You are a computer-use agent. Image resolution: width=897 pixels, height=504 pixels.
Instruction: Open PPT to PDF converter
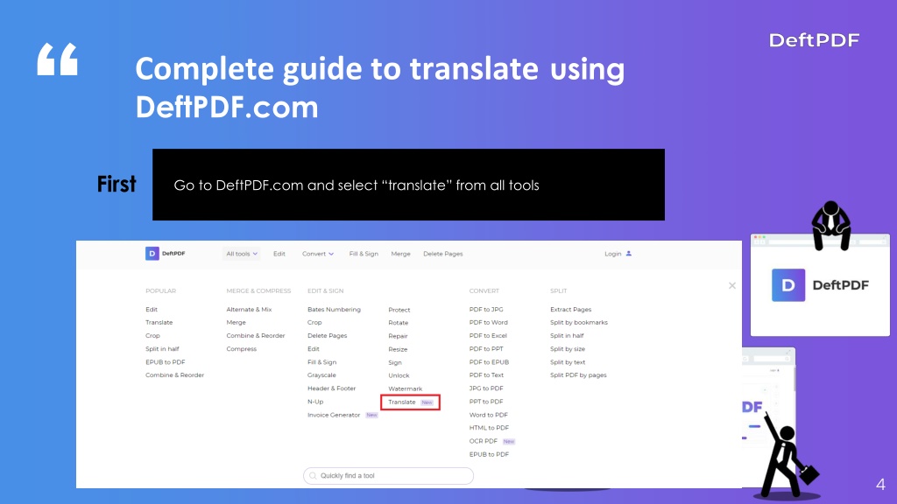[486, 401]
